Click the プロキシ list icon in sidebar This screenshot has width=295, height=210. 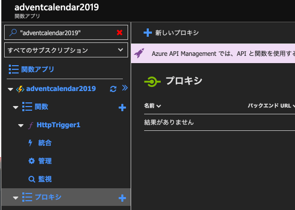[27, 197]
